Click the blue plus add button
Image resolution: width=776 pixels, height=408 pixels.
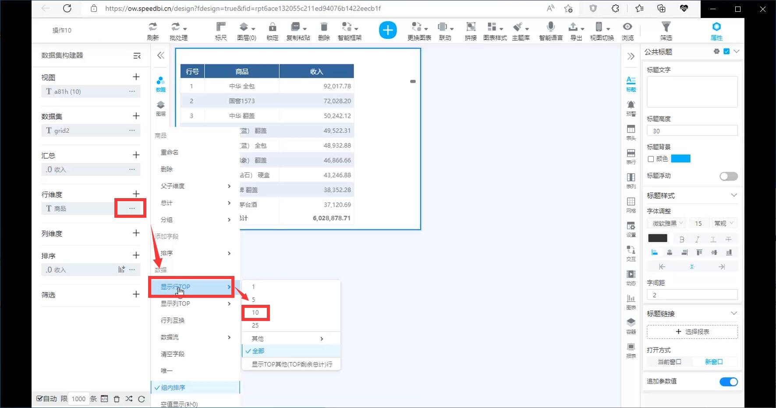(387, 30)
